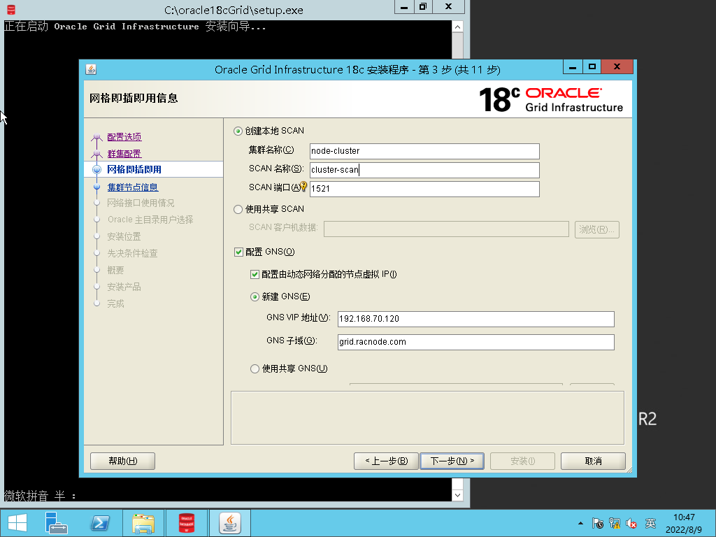This screenshot has width=716, height=537.
Task: Select the 创建本地 SCAN radio button
Action: [238, 131]
